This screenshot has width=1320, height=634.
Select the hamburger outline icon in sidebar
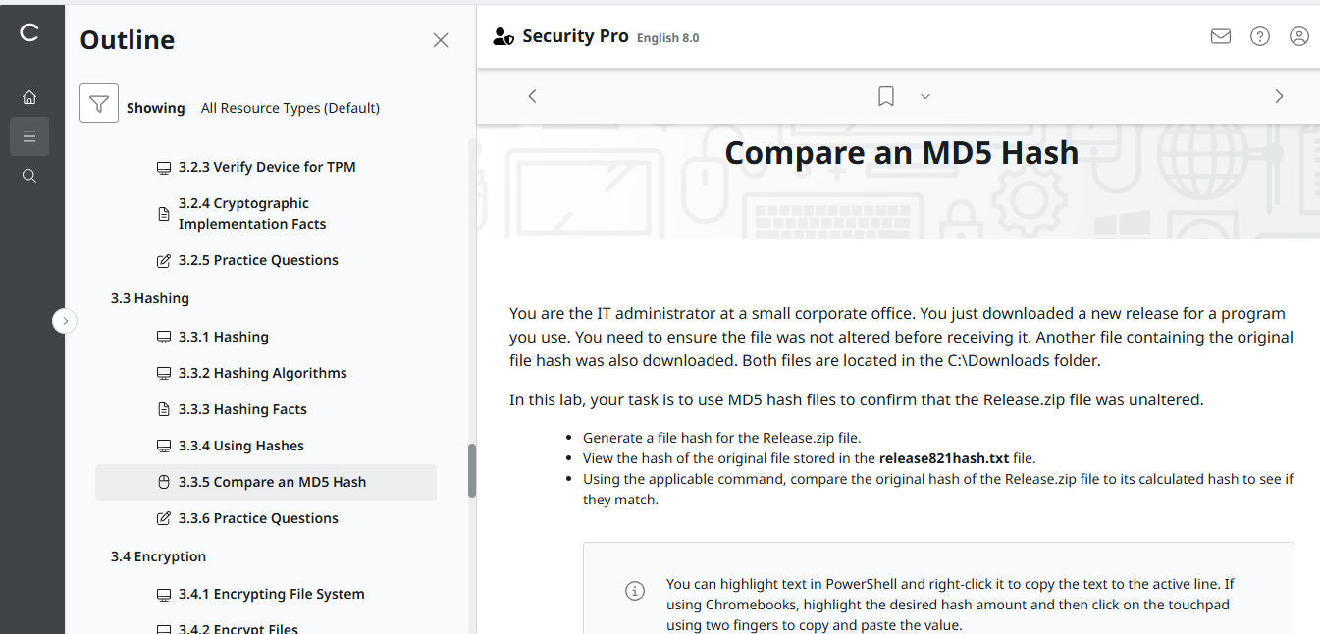[28, 135]
